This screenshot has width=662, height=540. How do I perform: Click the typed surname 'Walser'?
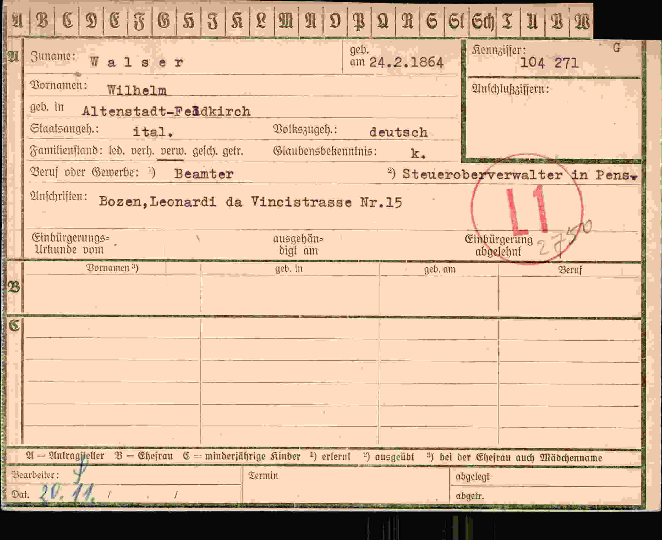(137, 62)
